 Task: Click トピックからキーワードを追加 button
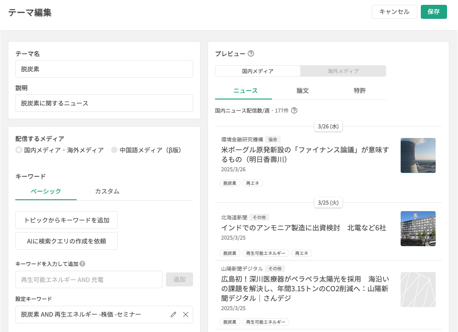(67, 220)
